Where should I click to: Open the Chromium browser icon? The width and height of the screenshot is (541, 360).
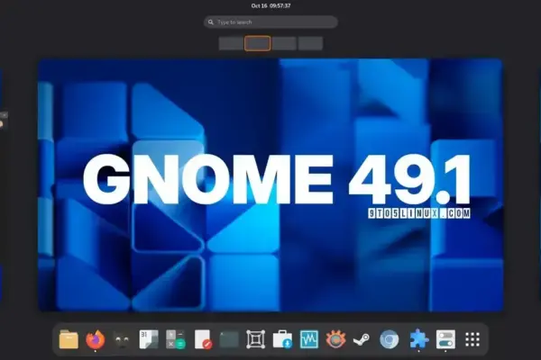pyautogui.click(x=390, y=339)
